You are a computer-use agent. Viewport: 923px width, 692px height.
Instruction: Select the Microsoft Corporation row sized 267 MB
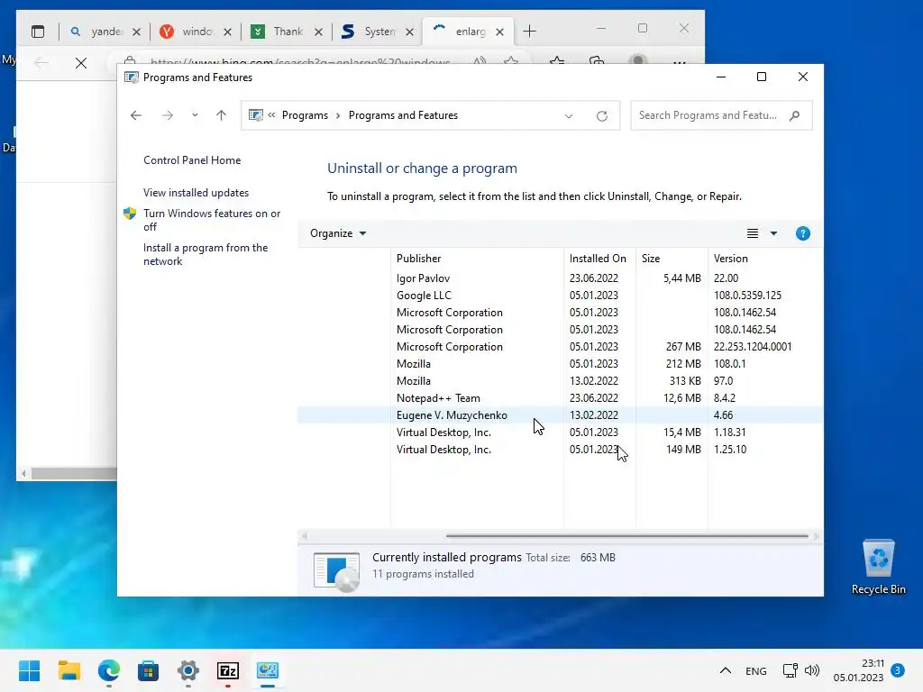click(560, 347)
